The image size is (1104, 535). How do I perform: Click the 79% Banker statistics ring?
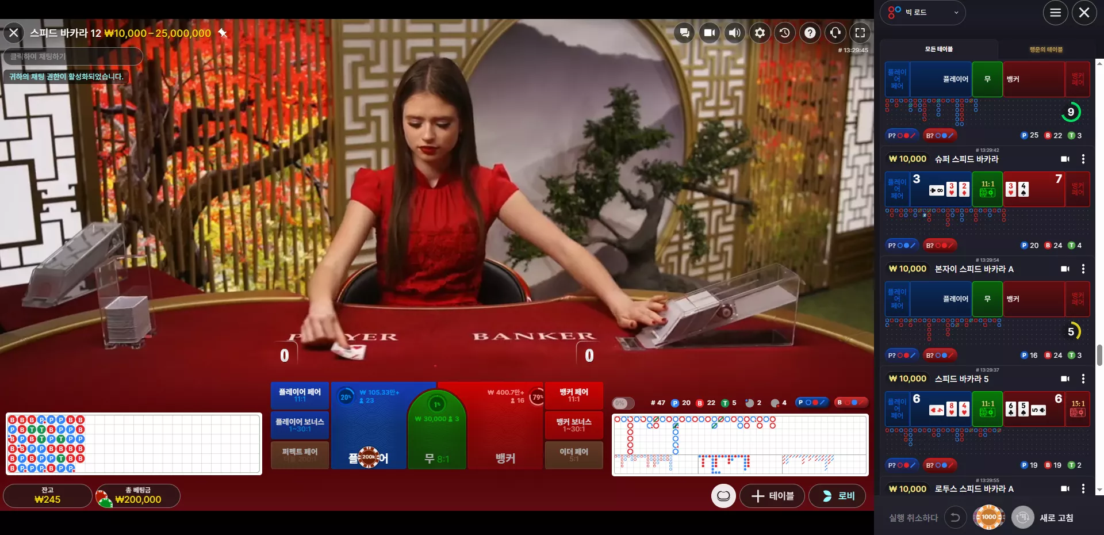pos(537,397)
